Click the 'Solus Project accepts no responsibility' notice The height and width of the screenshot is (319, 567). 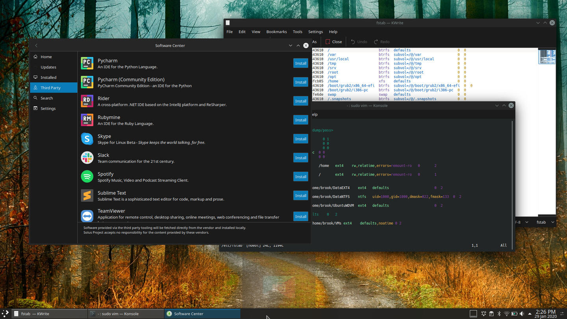(x=146, y=232)
